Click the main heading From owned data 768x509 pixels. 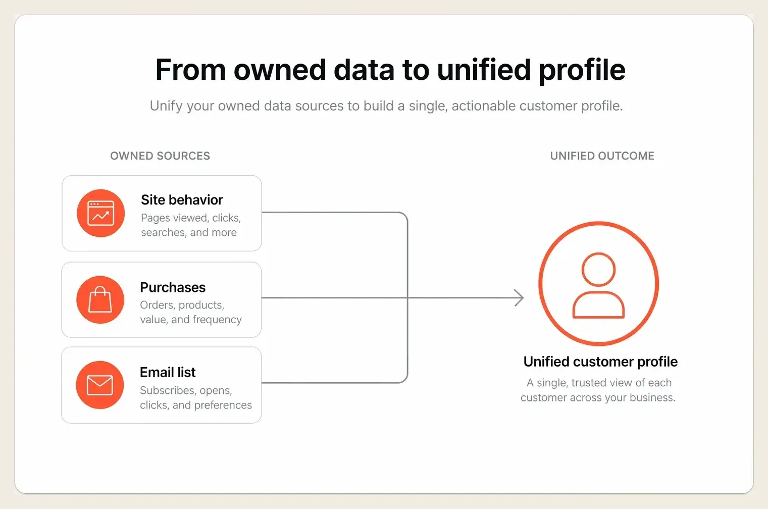[390, 70]
